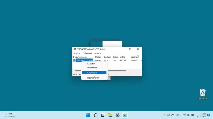The image size is (213, 119).
Task: Click the battery status icon
Action: click(x=193, y=115)
